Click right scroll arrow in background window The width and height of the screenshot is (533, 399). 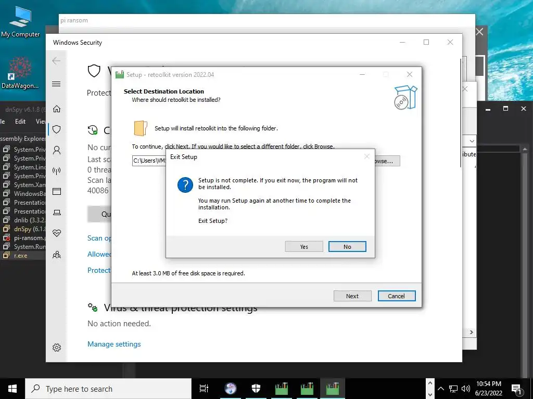point(472,332)
